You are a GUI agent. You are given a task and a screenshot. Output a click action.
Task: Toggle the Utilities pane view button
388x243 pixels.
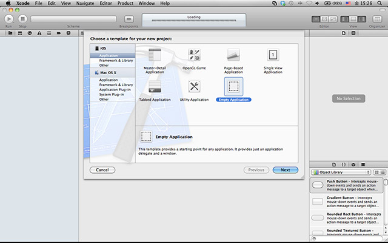click(362, 19)
